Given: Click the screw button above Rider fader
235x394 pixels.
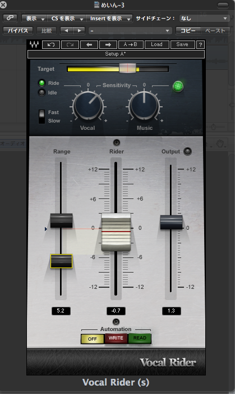Looking at the screenshot, I should click(x=116, y=143).
